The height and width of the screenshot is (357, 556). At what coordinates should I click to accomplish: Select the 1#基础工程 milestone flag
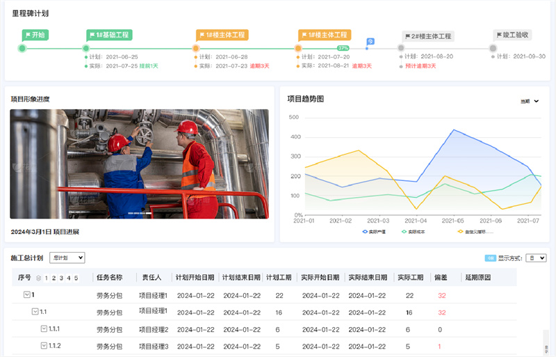click(x=109, y=35)
